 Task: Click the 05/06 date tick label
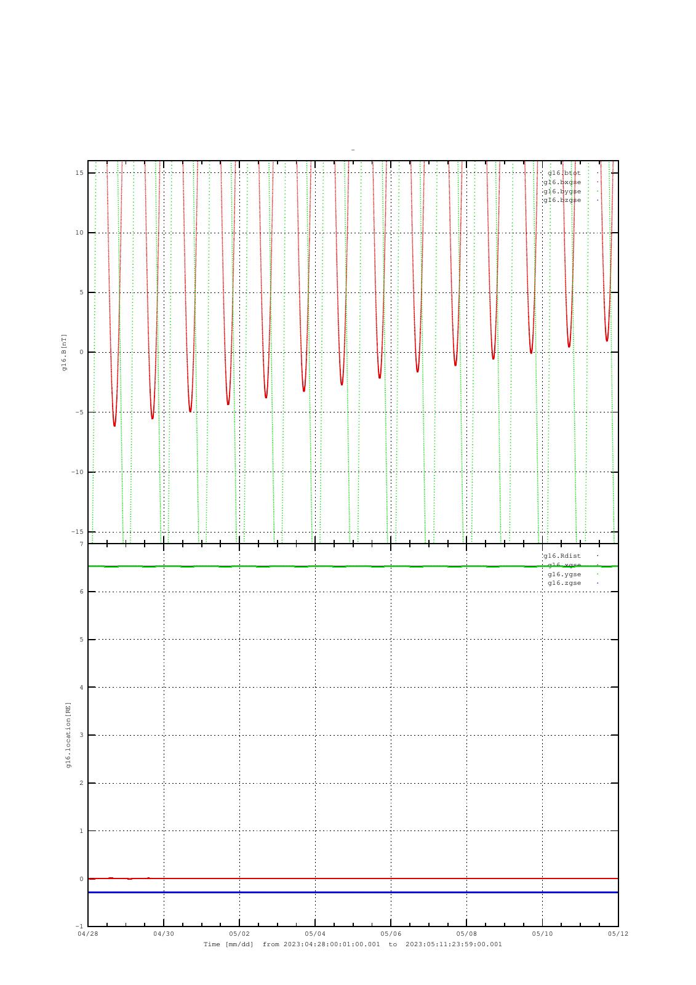coord(391,933)
